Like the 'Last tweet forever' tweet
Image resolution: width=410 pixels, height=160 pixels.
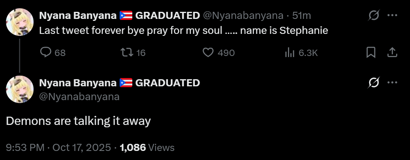click(208, 52)
